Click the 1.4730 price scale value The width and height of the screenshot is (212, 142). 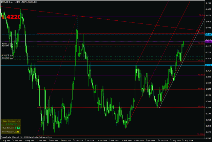pos(209,16)
